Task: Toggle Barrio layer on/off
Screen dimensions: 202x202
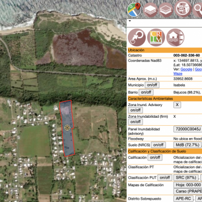Action: coord(146,92)
